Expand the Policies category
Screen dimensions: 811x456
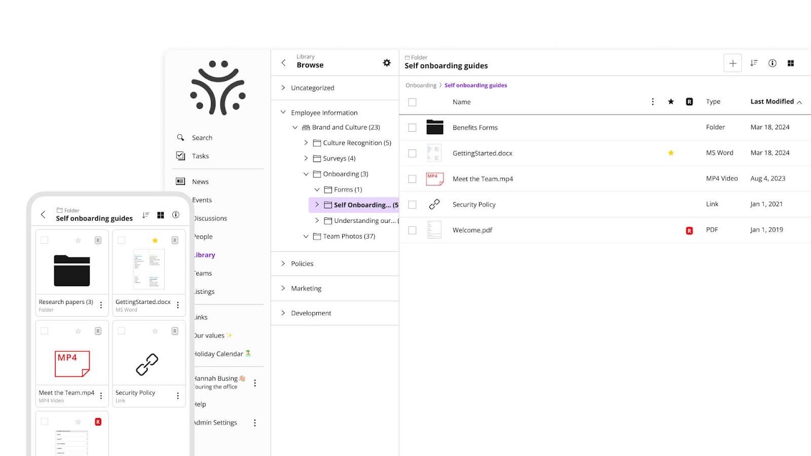pos(283,263)
